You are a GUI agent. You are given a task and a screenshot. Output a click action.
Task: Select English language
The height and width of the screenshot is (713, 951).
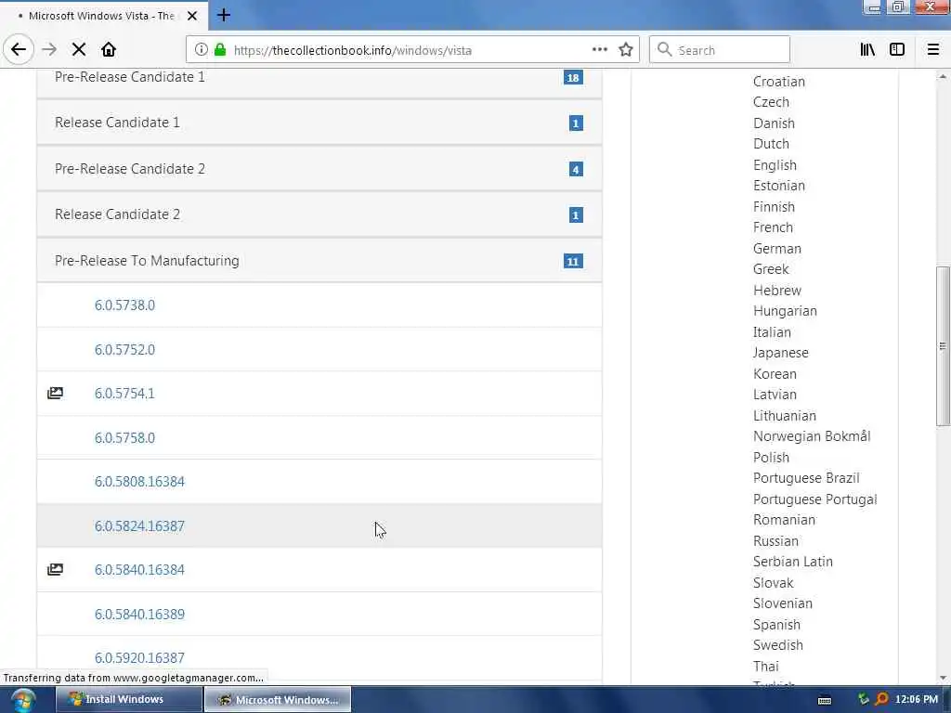pyautogui.click(x=775, y=165)
